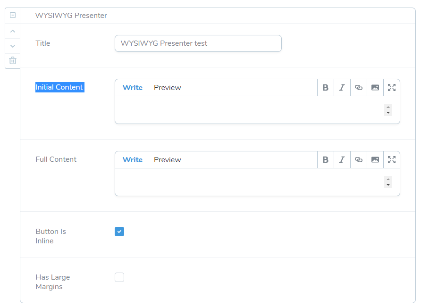Insert link in Initial Content editor
The image size is (421, 307).
click(x=358, y=88)
